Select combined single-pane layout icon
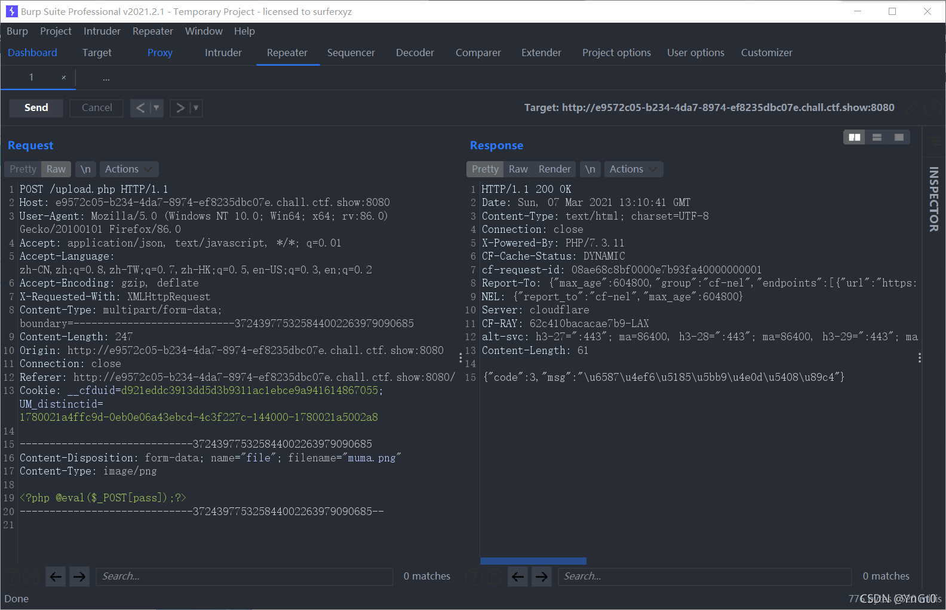 coord(899,137)
